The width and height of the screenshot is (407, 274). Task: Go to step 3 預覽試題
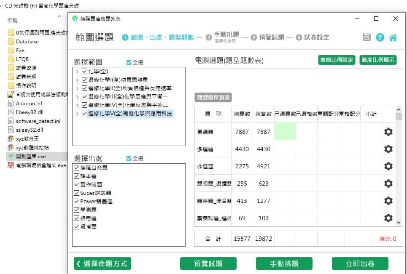tap(268, 37)
